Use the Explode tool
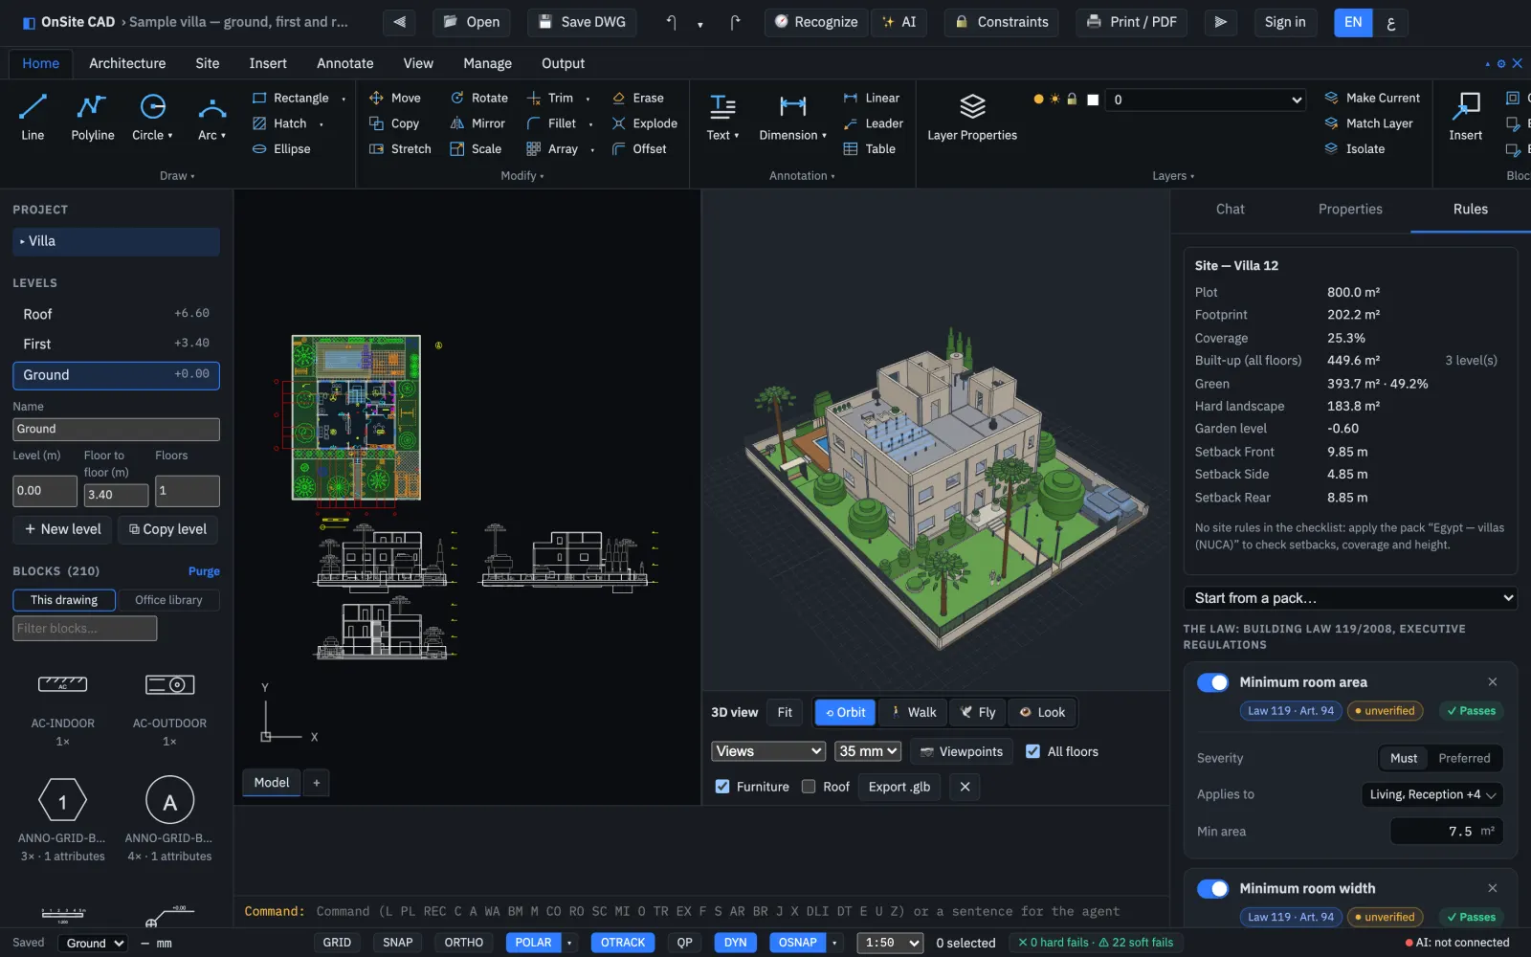 click(x=644, y=123)
